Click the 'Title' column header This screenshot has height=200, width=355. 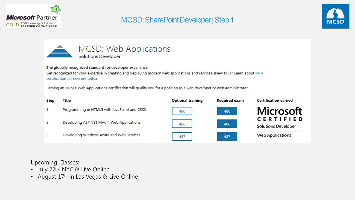click(67, 101)
